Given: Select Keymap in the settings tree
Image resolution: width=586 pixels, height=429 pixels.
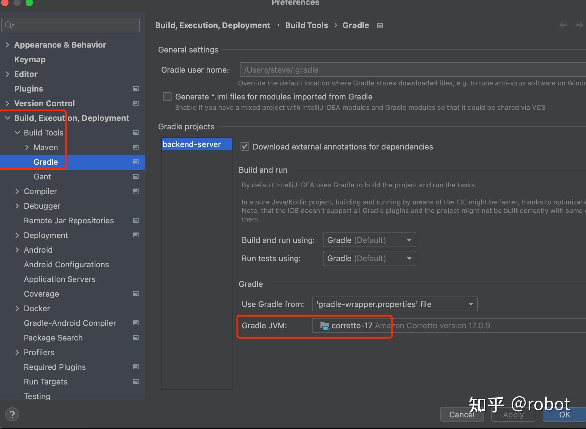Looking at the screenshot, I should click(x=30, y=59).
